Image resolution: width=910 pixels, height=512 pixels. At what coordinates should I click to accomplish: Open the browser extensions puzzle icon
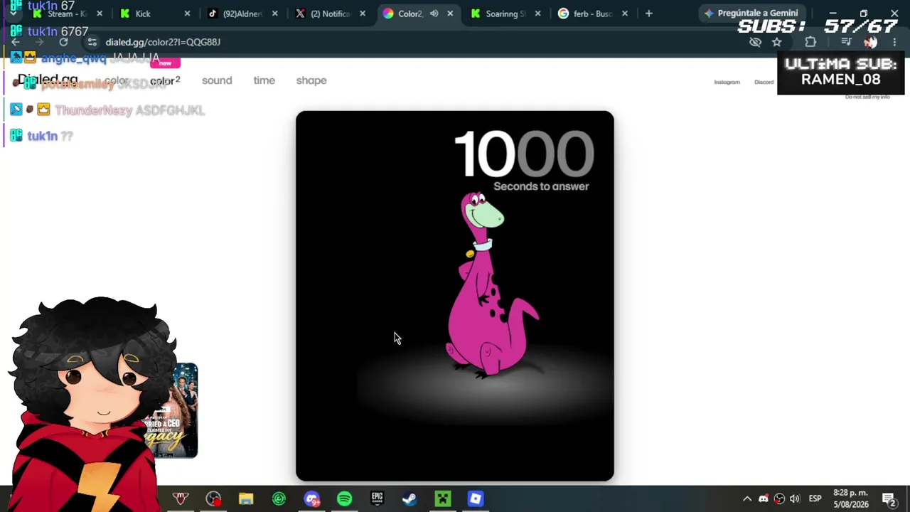(x=810, y=42)
